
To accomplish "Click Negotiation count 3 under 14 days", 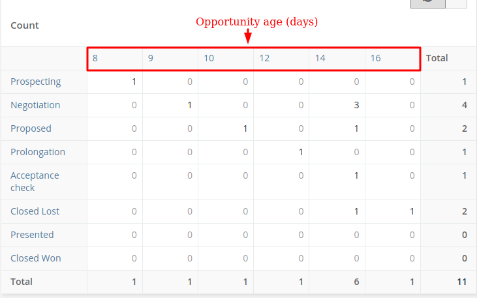I will (x=356, y=105).
